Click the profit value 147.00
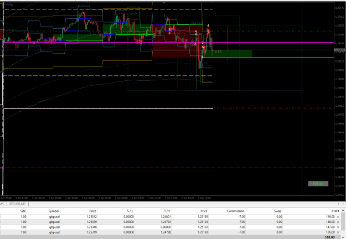 (x=330, y=227)
